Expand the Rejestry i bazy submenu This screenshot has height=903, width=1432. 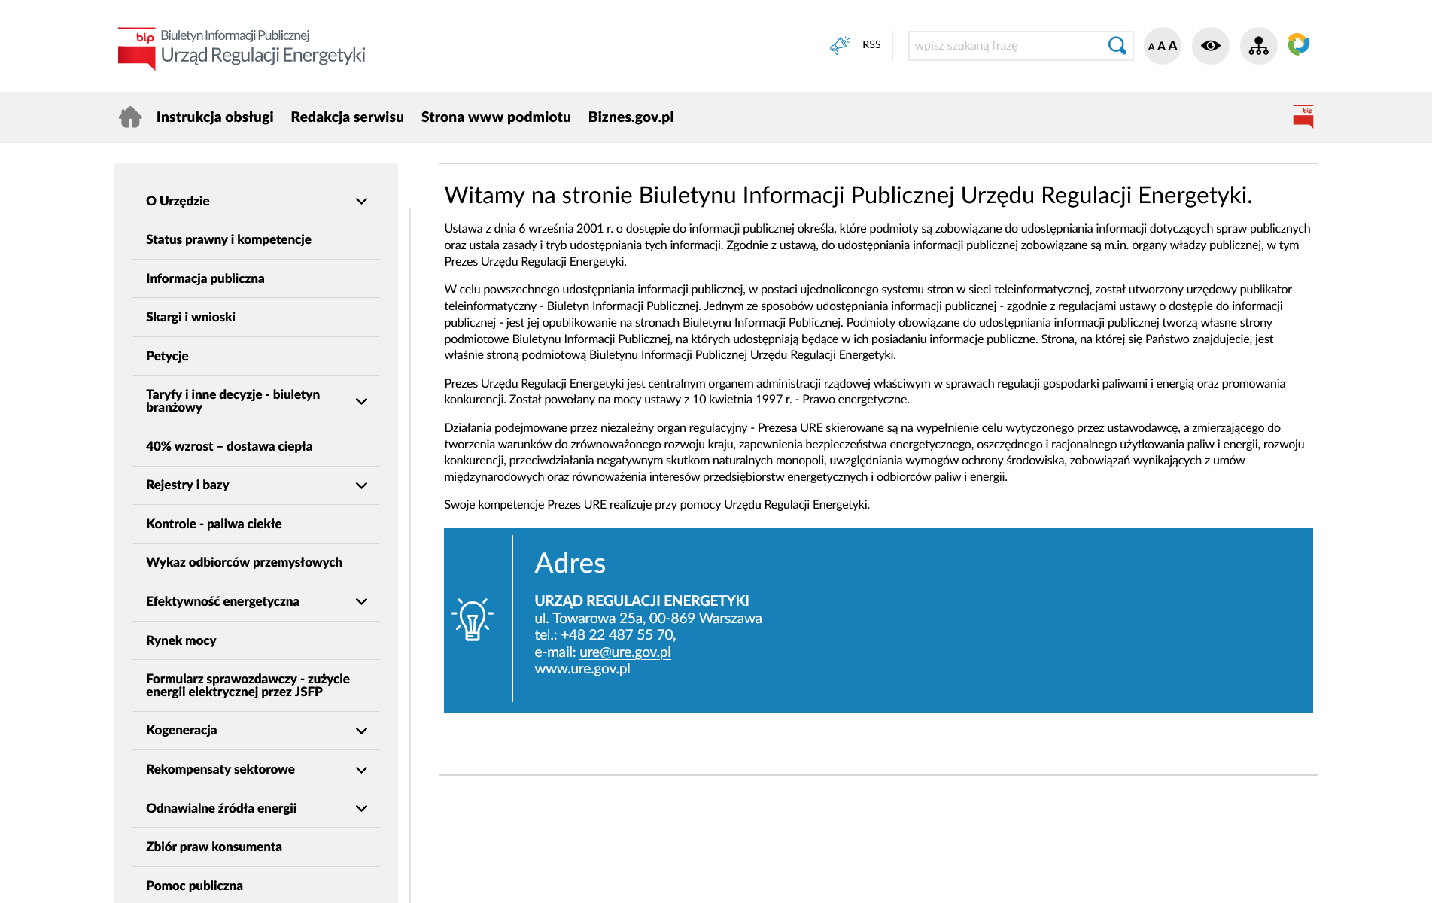pyautogui.click(x=361, y=485)
